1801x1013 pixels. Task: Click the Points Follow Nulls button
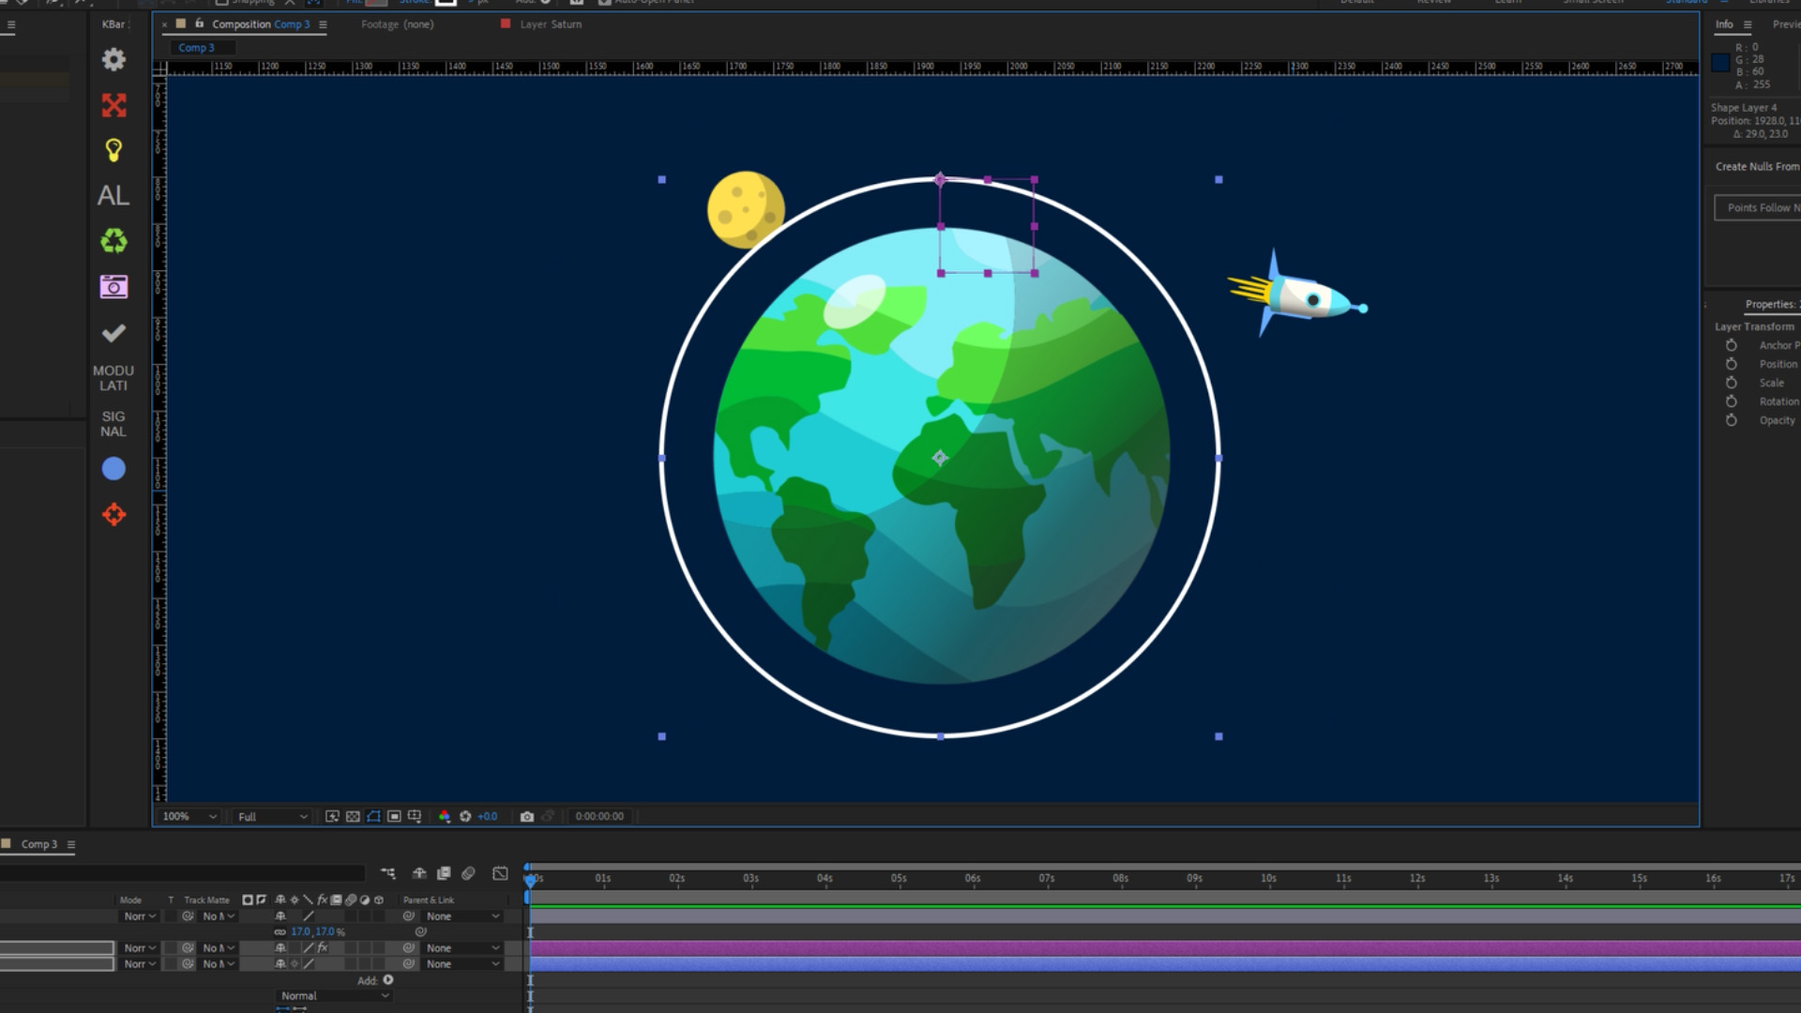pyautogui.click(x=1760, y=207)
